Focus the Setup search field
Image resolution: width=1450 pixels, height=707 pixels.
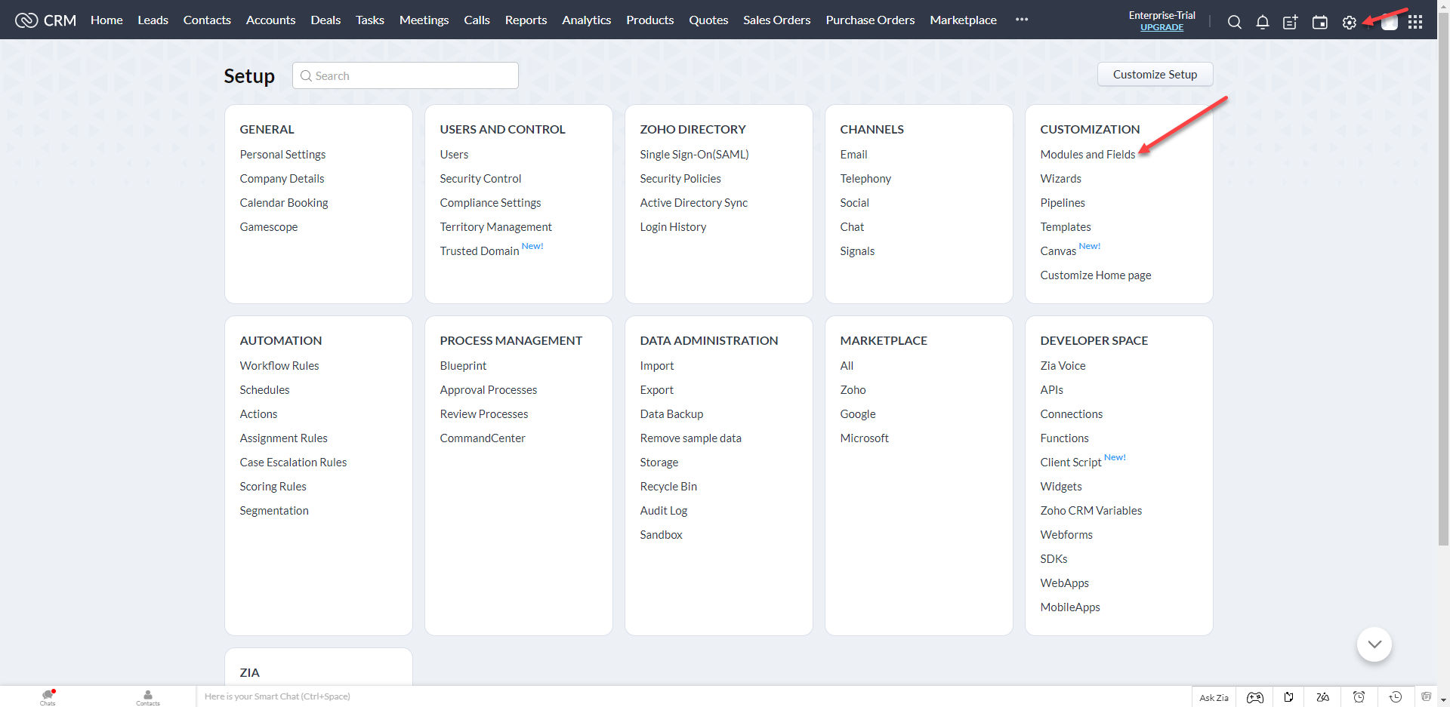406,75
